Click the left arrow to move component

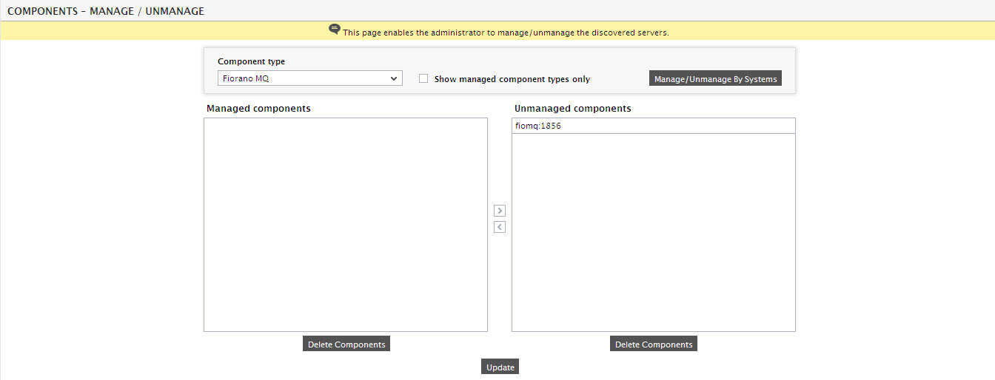pos(500,227)
